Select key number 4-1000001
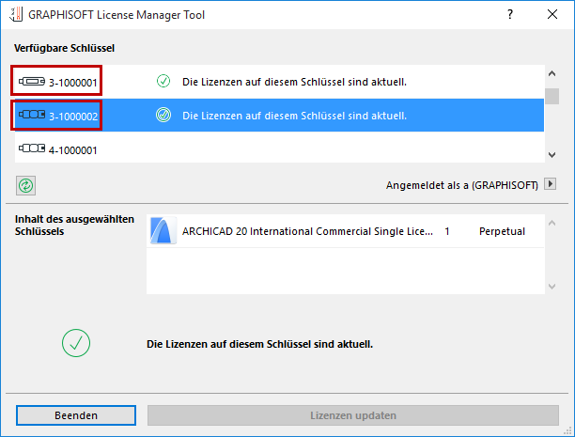Image resolution: width=575 pixels, height=437 pixels. (x=73, y=150)
